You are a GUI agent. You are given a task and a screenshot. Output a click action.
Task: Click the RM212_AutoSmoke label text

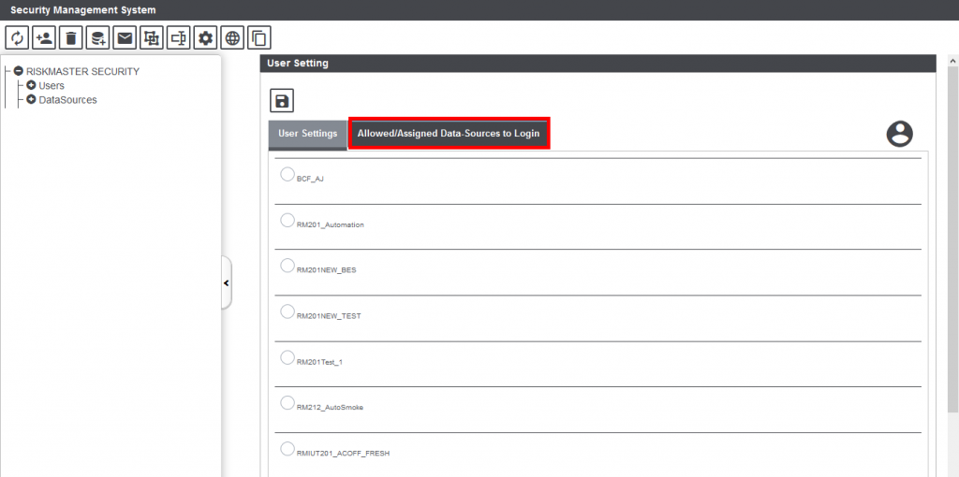[x=330, y=408]
